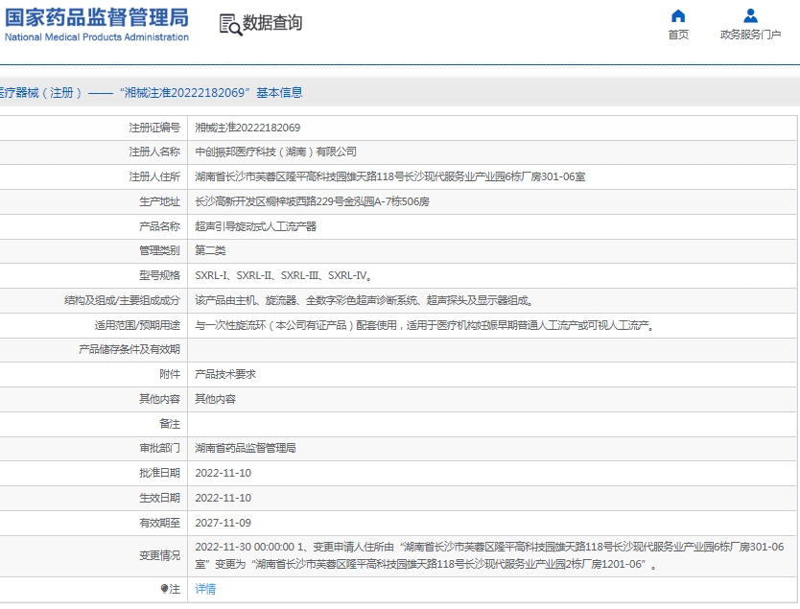Select product name 超声引导旋动式人工流产器
The width and height of the screenshot is (800, 609).
255,226
